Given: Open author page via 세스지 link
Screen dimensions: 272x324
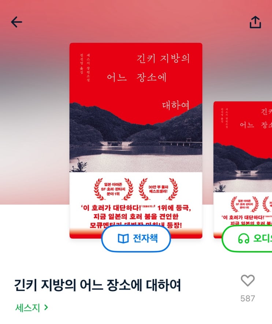Looking at the screenshot, I should [x=27, y=308].
